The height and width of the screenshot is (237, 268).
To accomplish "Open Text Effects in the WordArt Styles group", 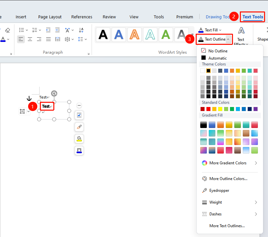I will coord(241,36).
